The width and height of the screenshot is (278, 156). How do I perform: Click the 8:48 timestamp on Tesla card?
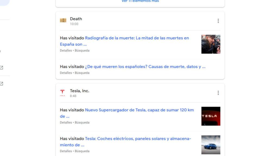73,96
